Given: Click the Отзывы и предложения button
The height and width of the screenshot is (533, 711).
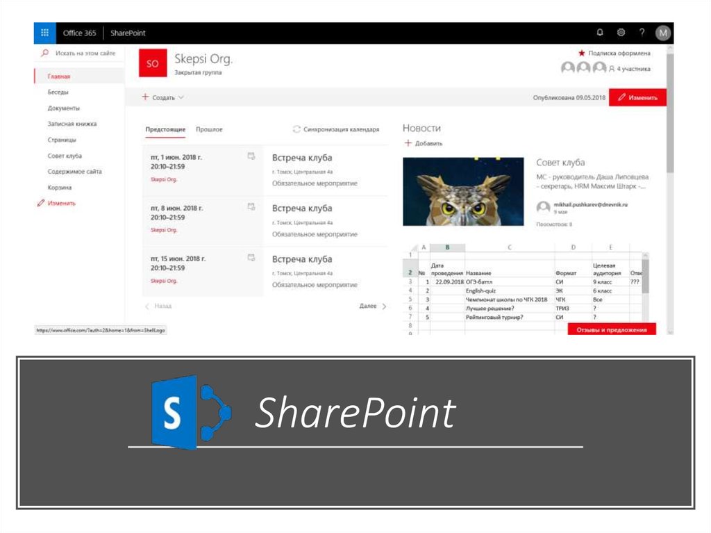Looking at the screenshot, I should pyautogui.click(x=612, y=329).
